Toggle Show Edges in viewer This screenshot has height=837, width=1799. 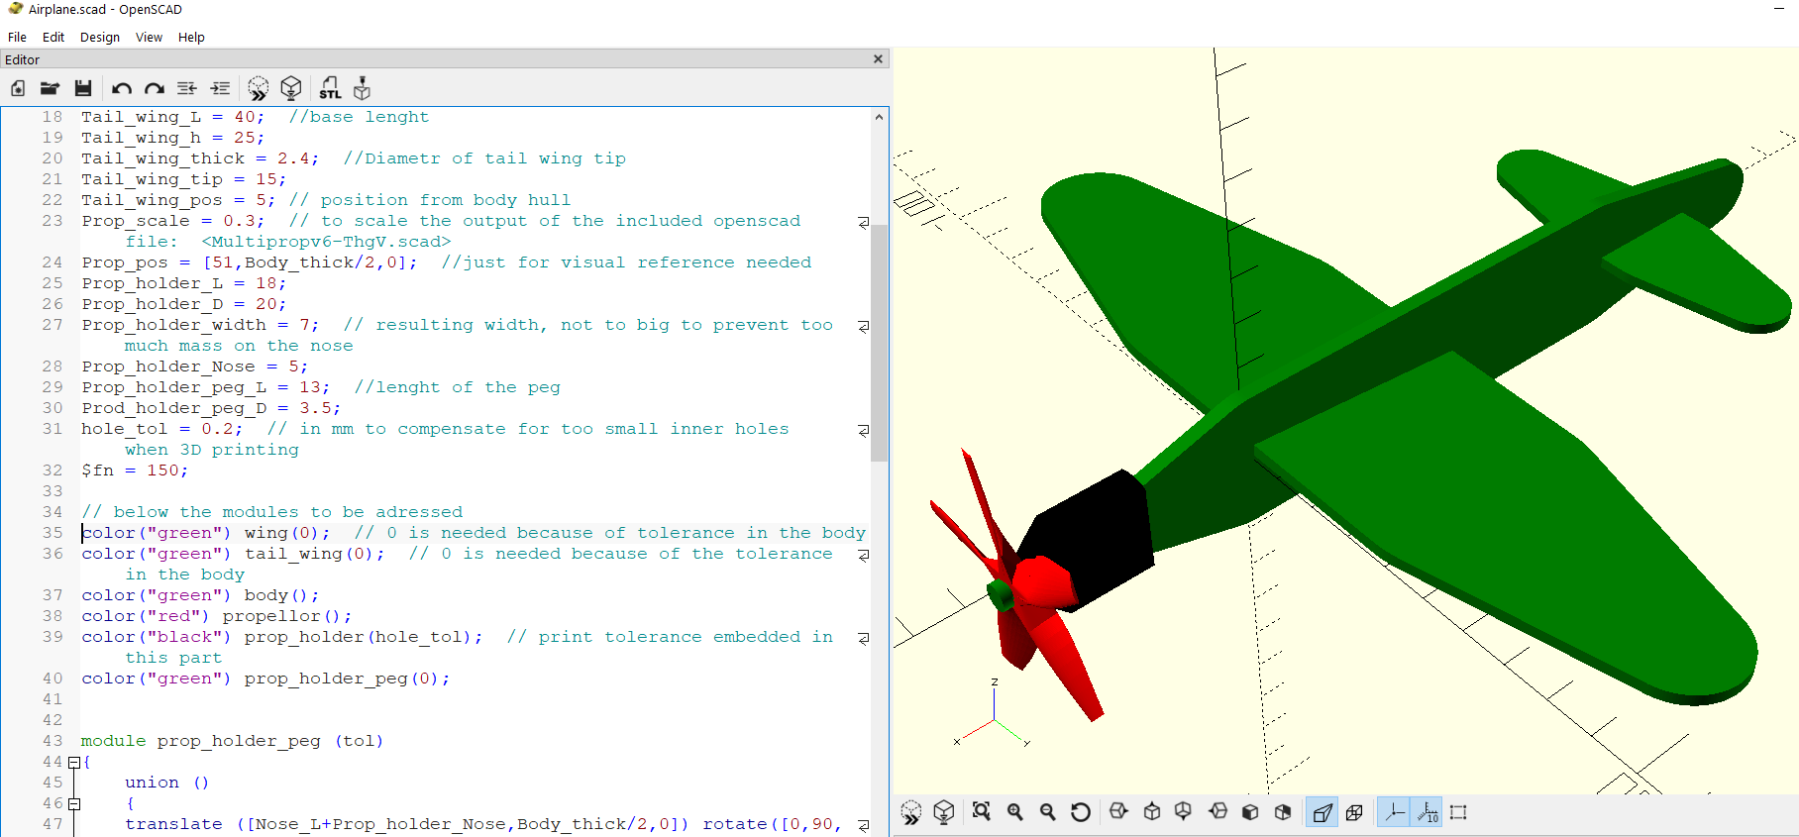[x=1458, y=812]
